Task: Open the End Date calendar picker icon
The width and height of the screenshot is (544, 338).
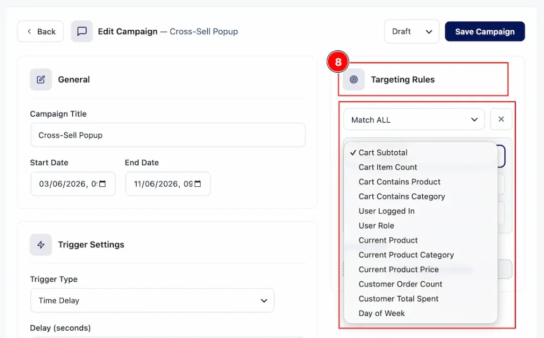Action: [x=198, y=184]
